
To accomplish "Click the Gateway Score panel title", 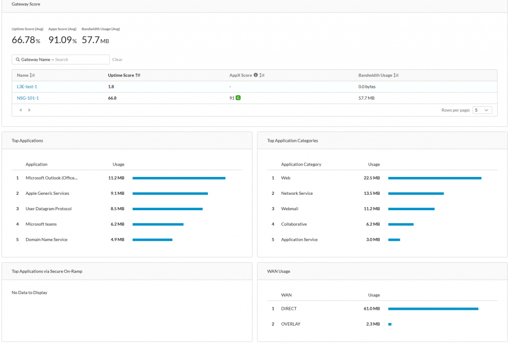I will click(26, 4).
